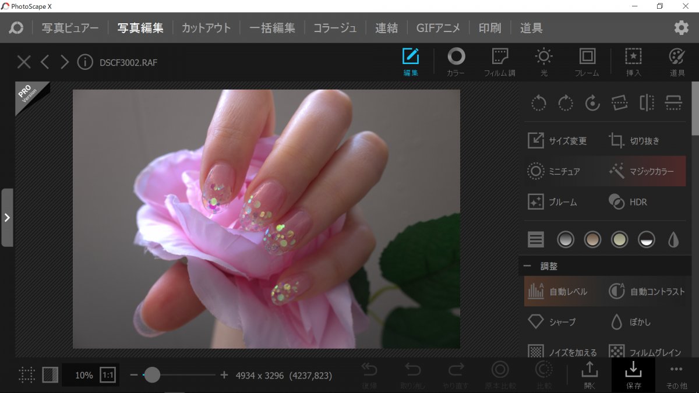Open the フレーム (Frame) panel

(587, 63)
